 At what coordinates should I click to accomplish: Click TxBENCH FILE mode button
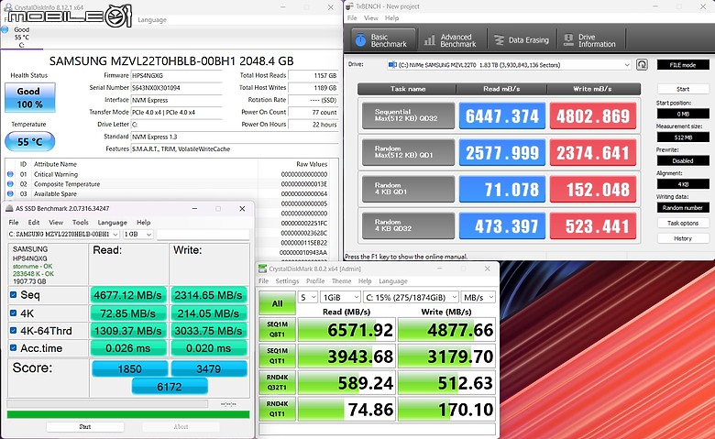click(x=683, y=65)
